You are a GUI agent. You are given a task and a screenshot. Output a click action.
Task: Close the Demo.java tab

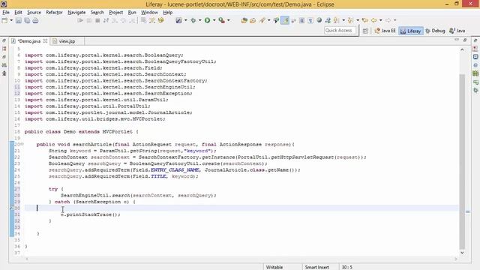[45, 41]
